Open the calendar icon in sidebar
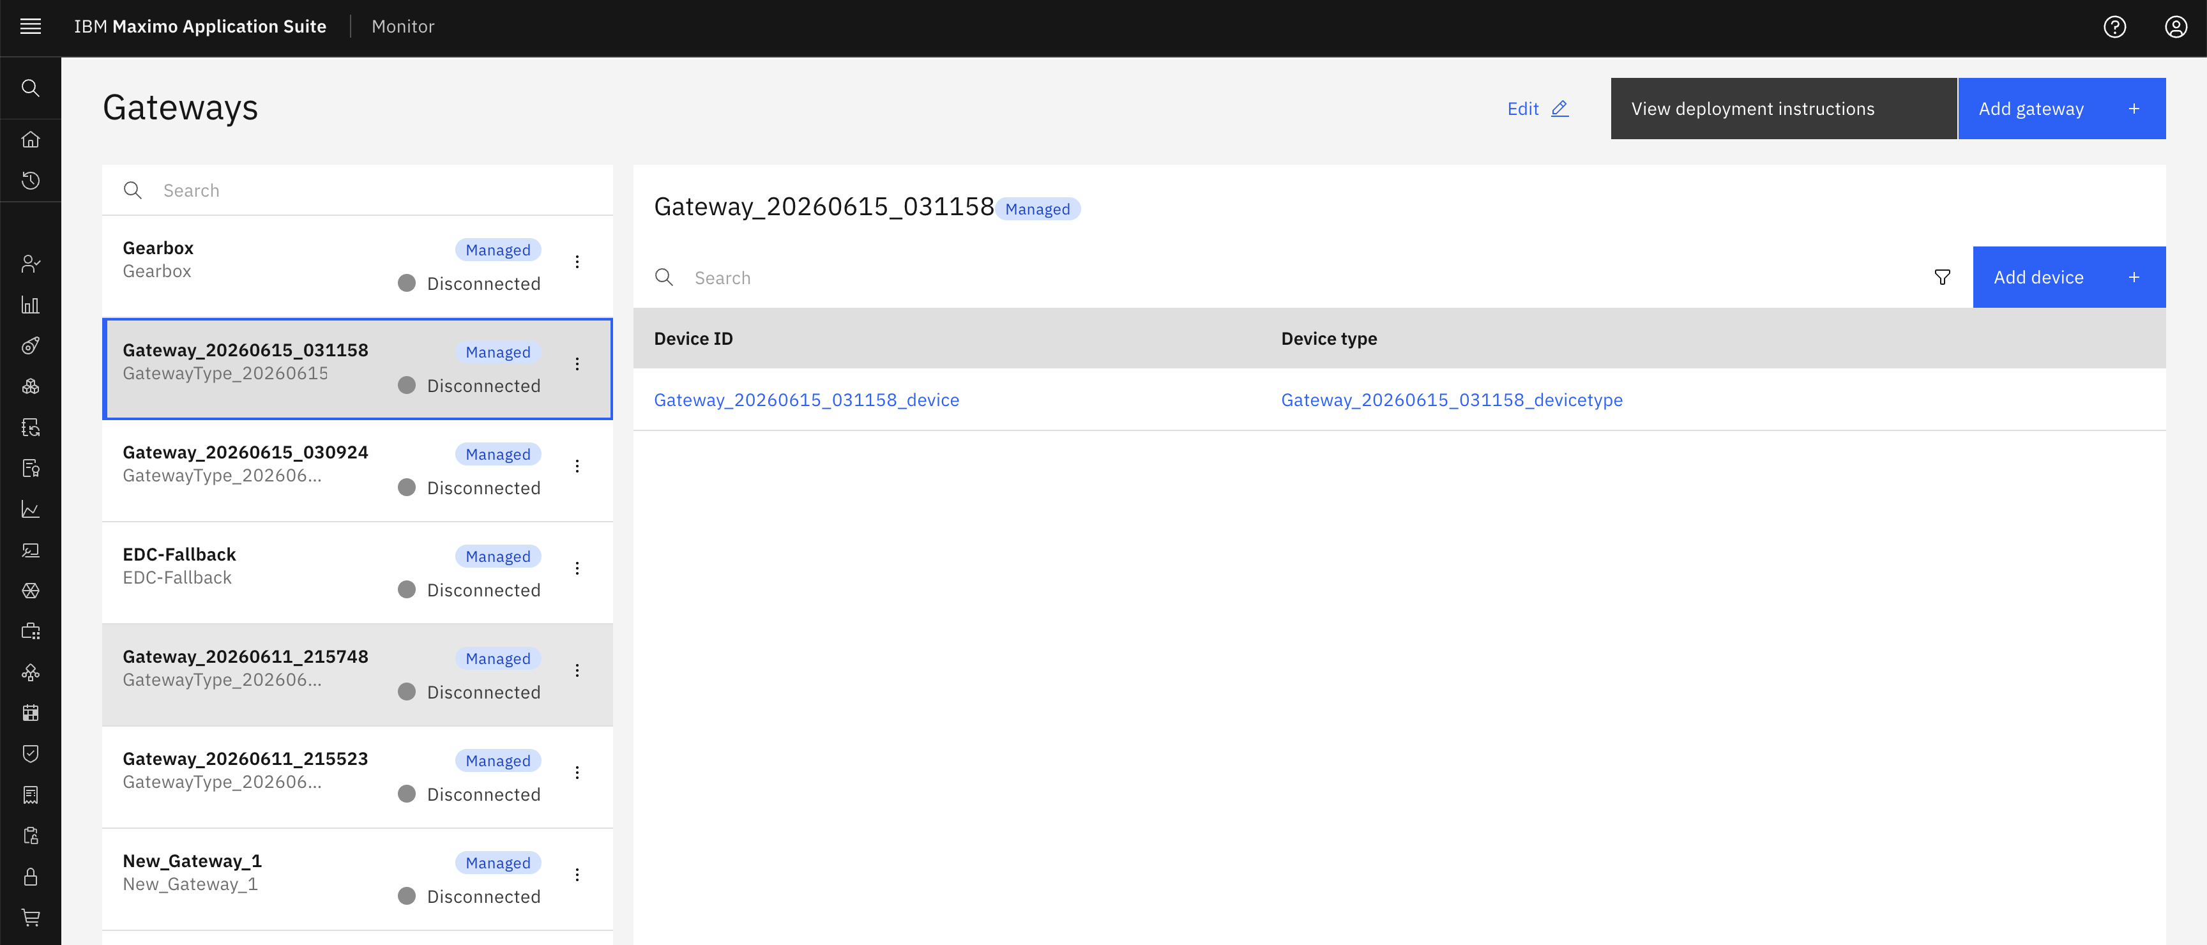The image size is (2207, 945). [31, 713]
